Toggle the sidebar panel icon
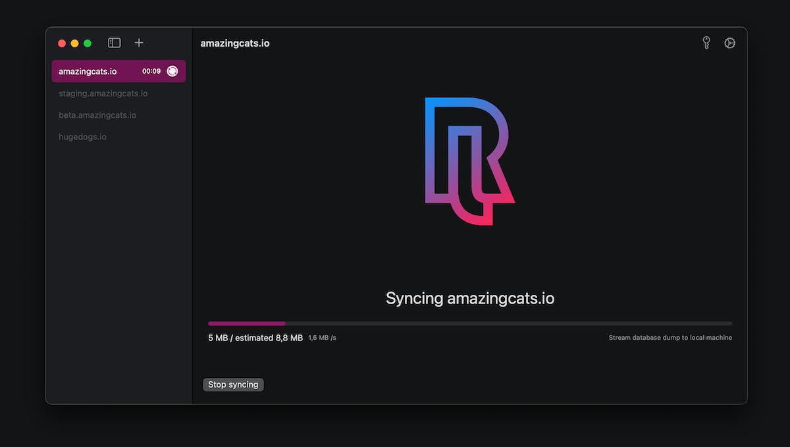Viewport: 790px width, 447px height. point(115,43)
